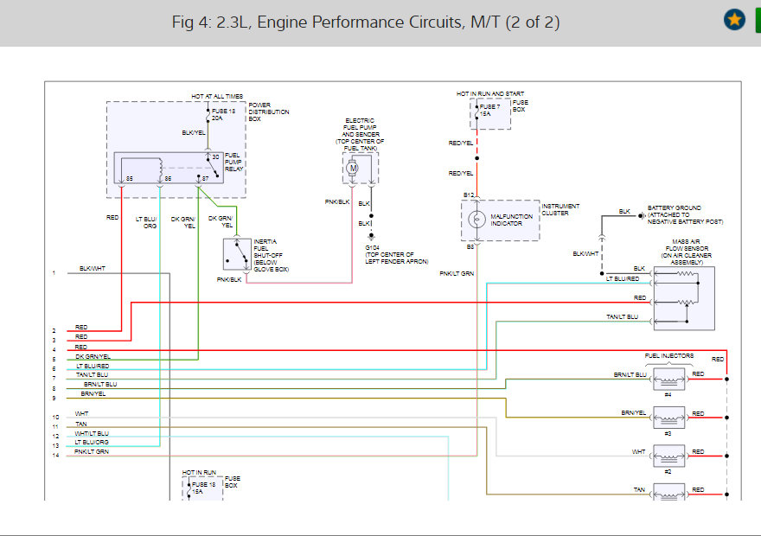Image resolution: width=761 pixels, height=536 pixels.
Task: Click the 'FUEL PUMP RELAY' label
Action: 234,162
